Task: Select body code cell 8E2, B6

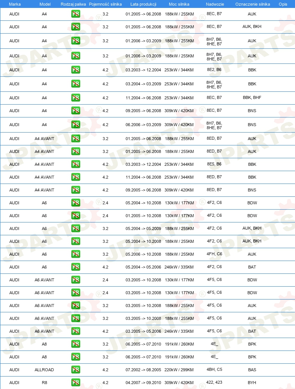Action: point(214,70)
